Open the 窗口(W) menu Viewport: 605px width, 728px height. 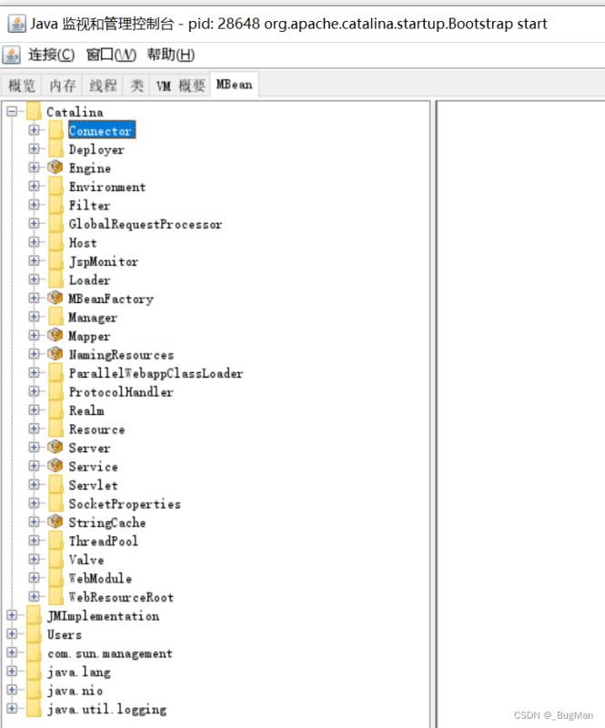[x=111, y=55]
